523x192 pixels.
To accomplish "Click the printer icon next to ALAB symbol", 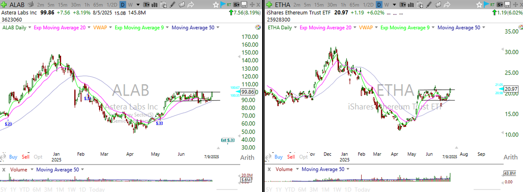I will (31, 4).
